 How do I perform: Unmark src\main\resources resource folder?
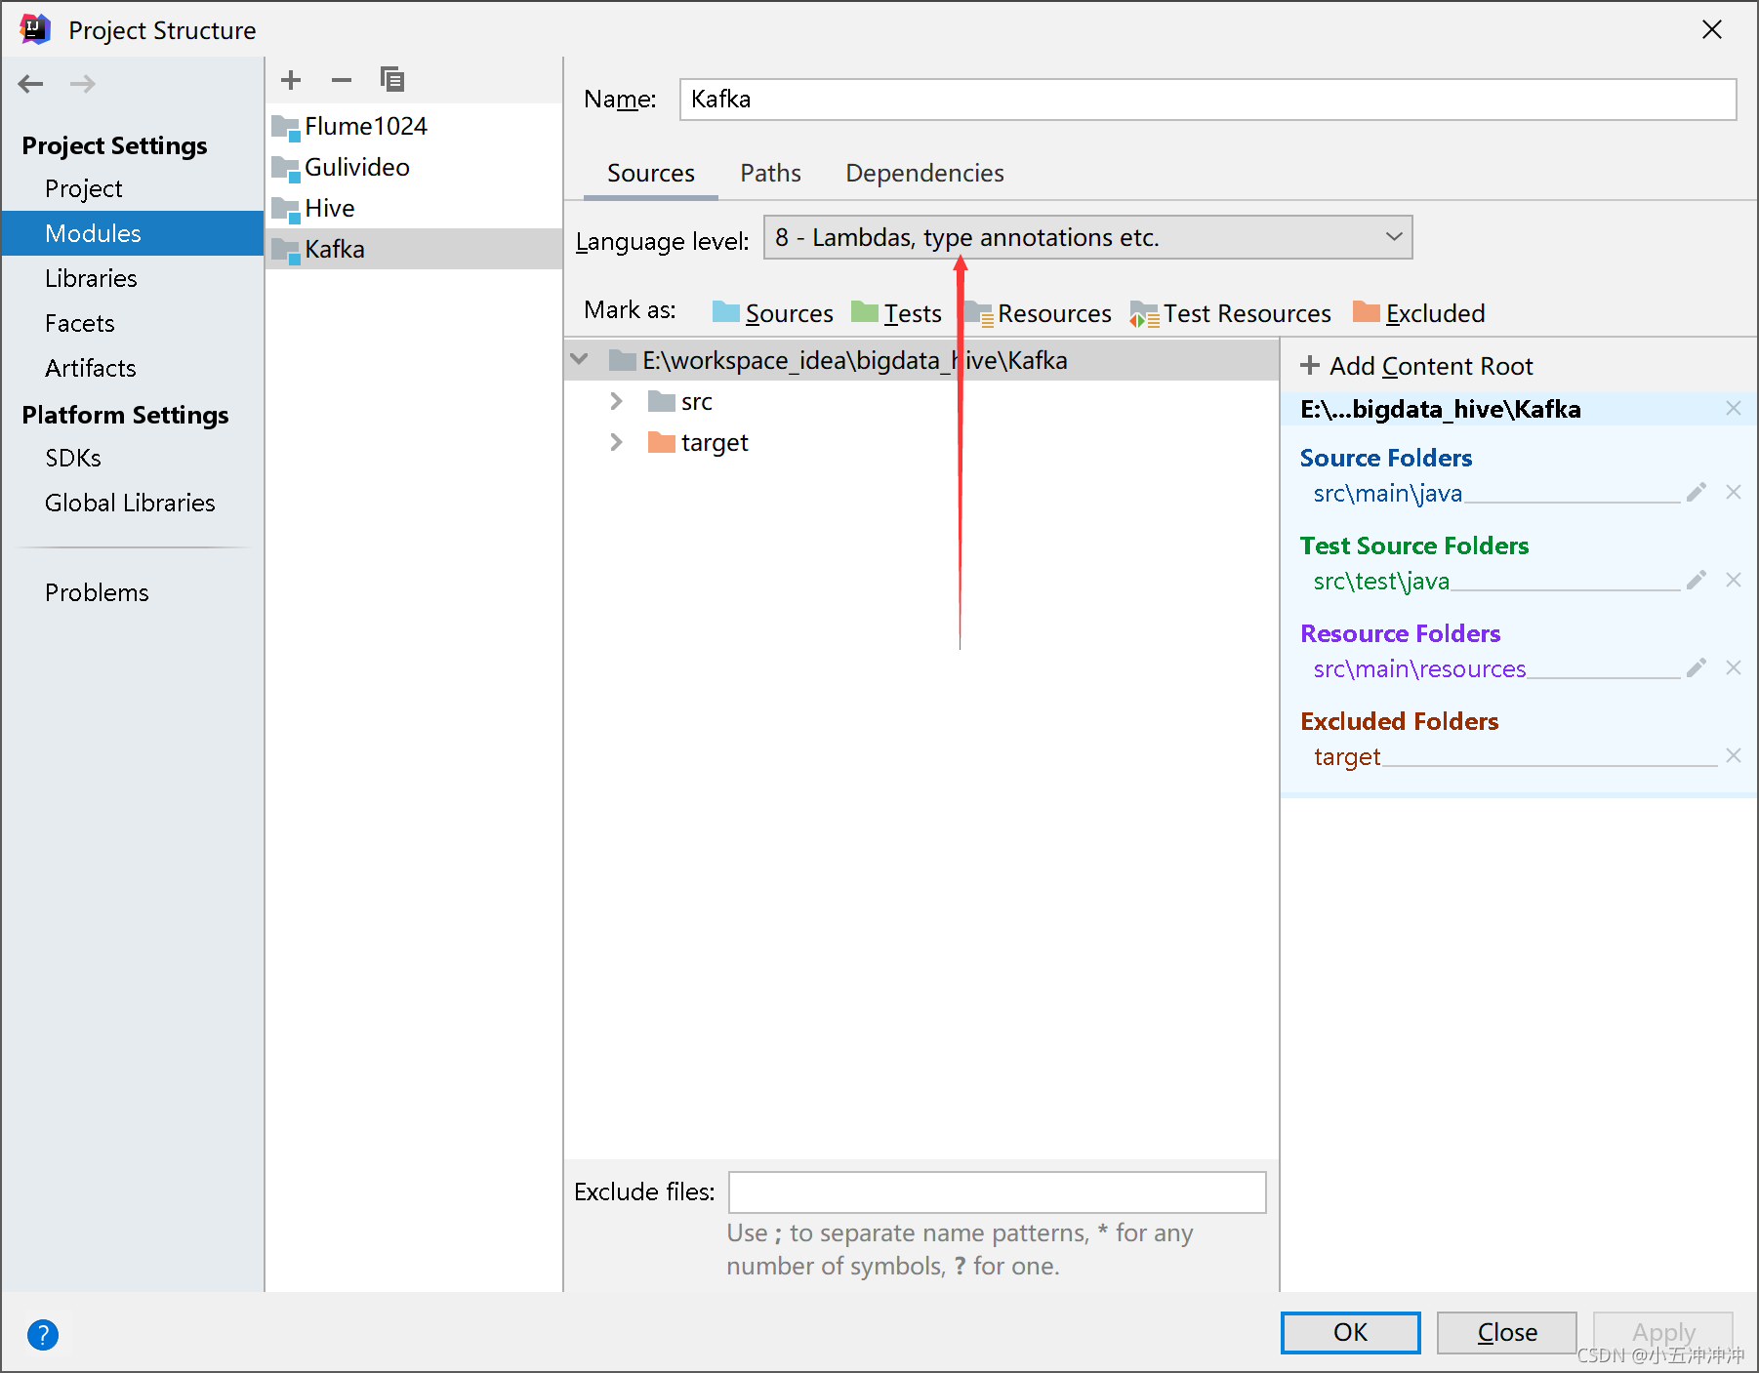[1734, 667]
